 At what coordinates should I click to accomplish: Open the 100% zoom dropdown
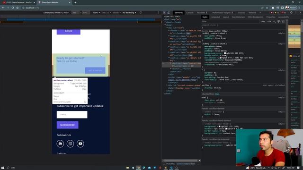(x=97, y=13)
